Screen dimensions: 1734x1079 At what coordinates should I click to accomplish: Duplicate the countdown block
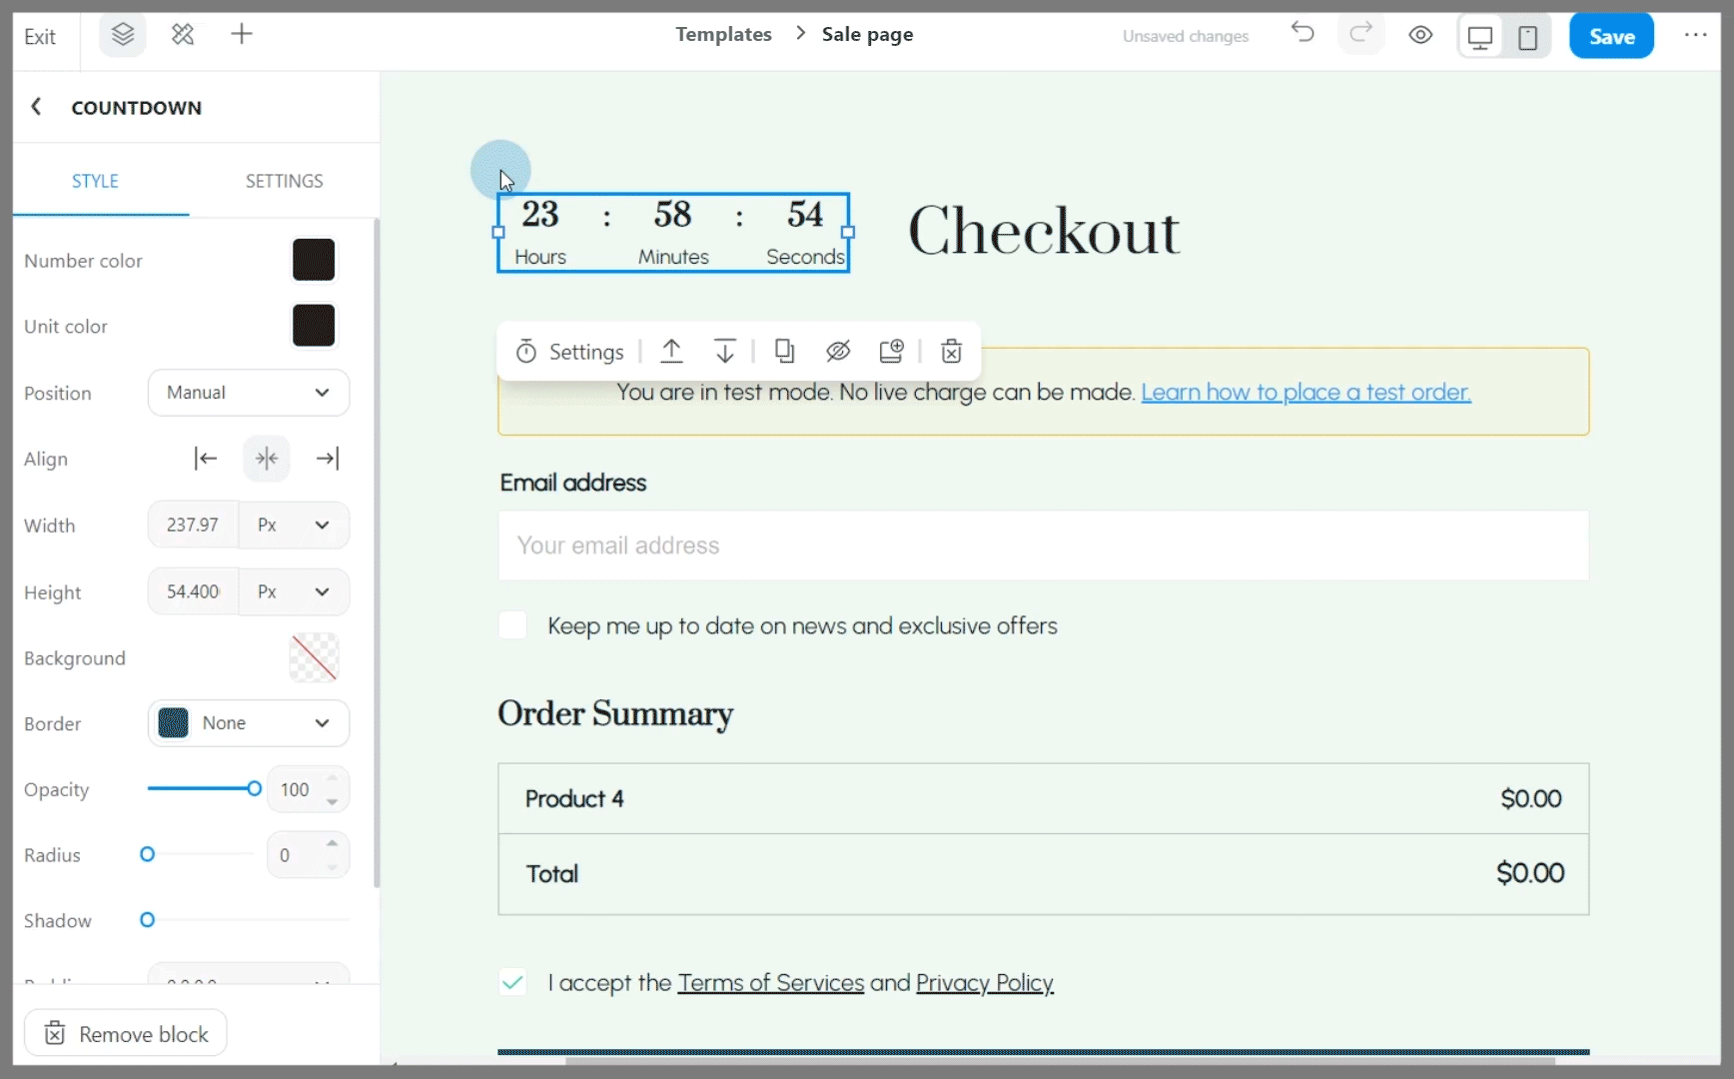coord(785,351)
